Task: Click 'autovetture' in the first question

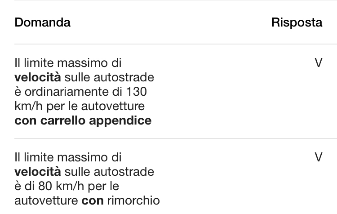Action: [119, 106]
